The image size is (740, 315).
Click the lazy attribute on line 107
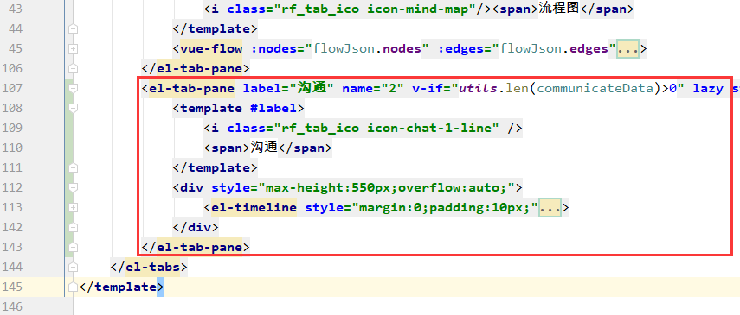(x=708, y=88)
